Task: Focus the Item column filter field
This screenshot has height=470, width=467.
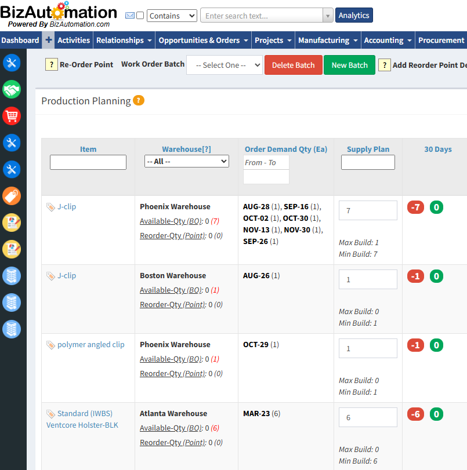Action: 88,162
